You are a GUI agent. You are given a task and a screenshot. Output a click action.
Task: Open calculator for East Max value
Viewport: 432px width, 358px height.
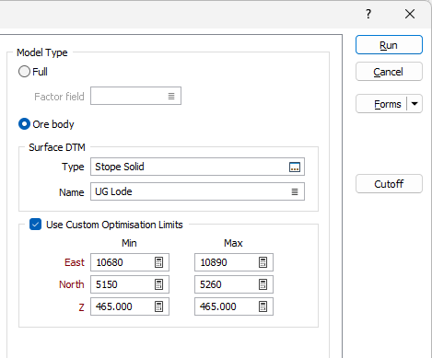pos(263,262)
